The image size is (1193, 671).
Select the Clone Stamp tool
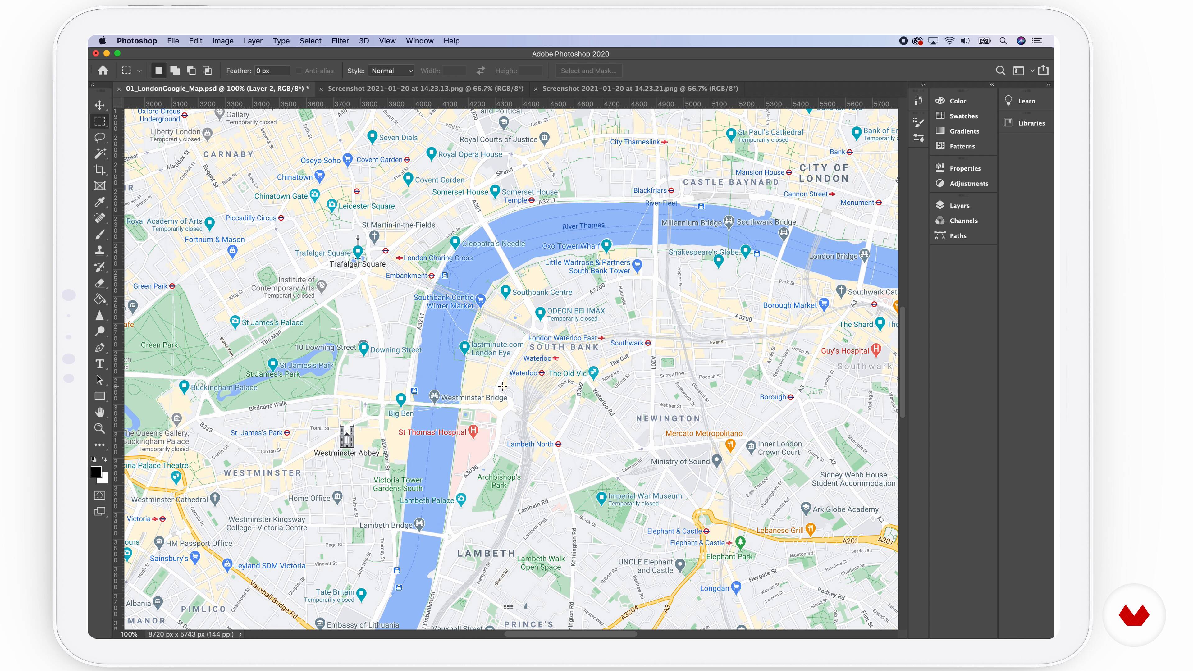pos(99,250)
